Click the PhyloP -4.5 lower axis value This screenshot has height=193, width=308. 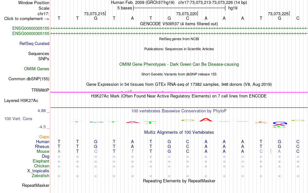(42, 127)
